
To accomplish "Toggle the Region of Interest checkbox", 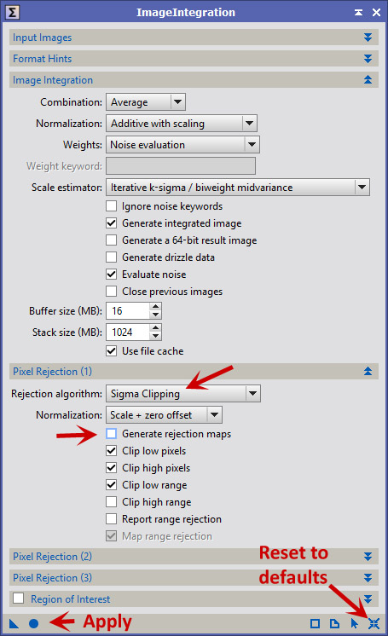I will pos(18,598).
